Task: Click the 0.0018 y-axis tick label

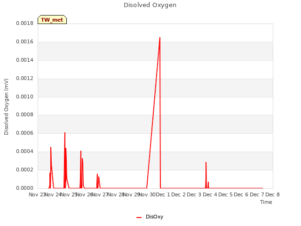Action: click(24, 23)
